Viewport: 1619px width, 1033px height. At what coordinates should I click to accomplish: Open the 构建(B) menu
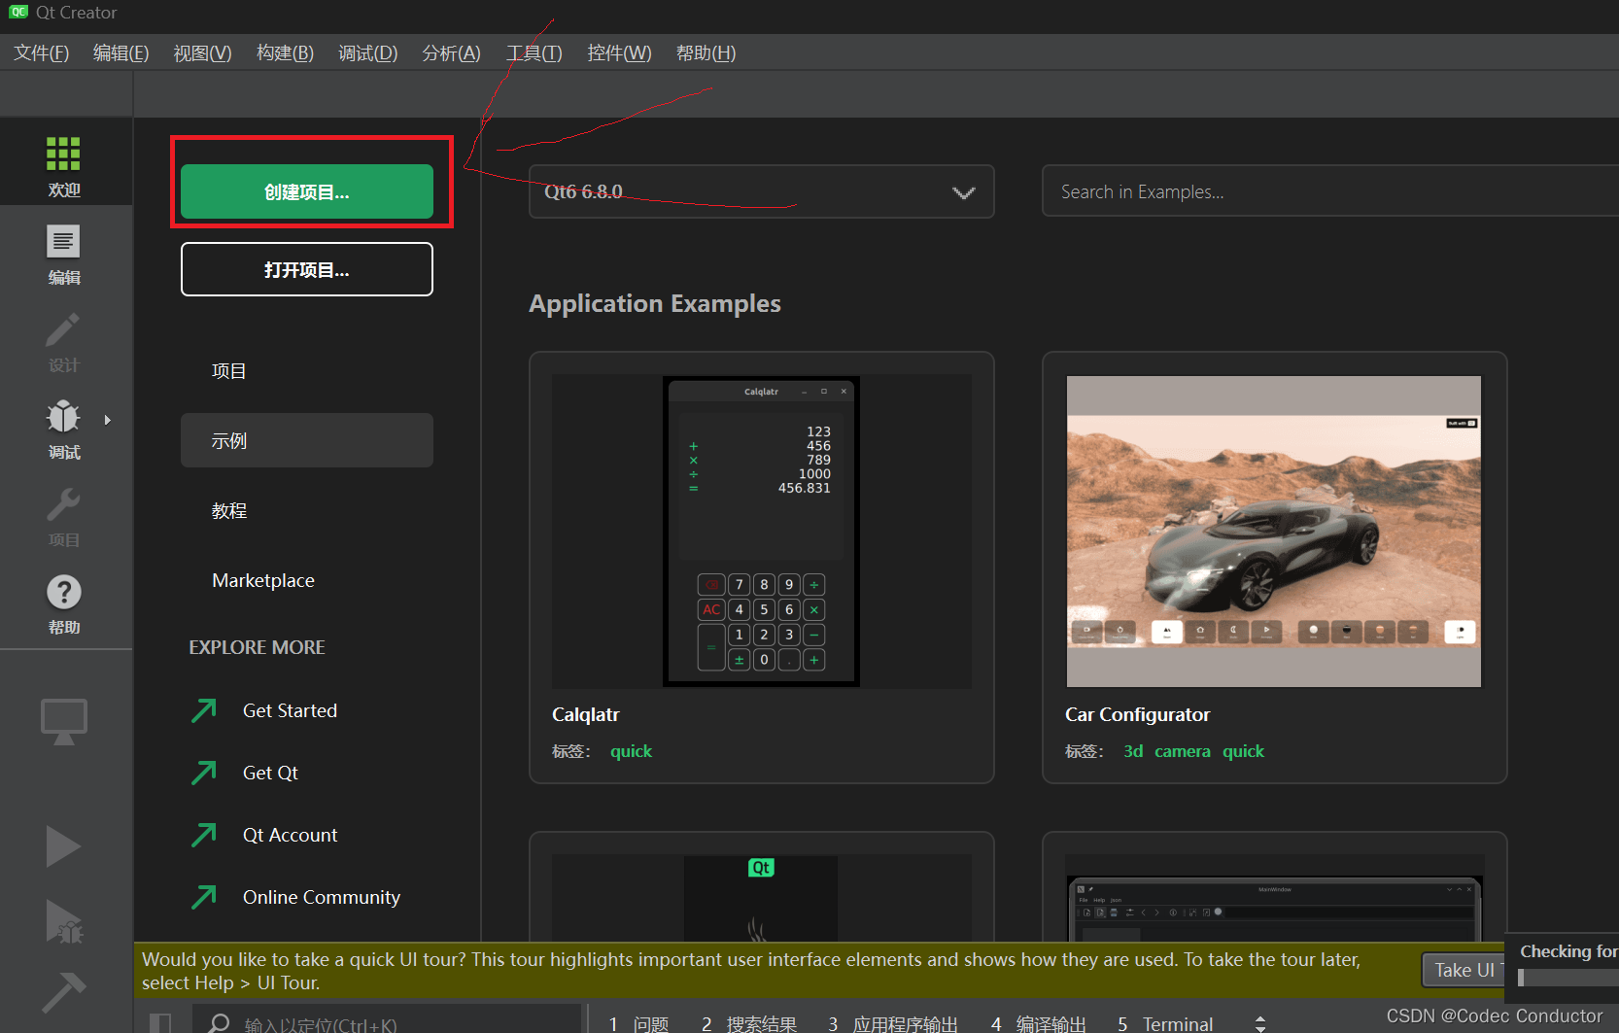[x=285, y=53]
